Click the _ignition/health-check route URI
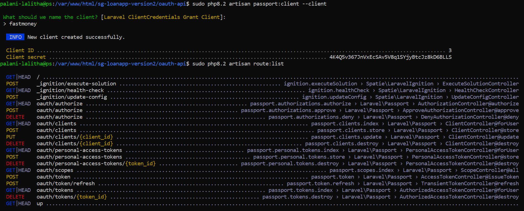524x211 pixels. tap(70, 90)
